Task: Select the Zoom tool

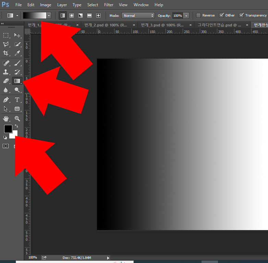Action: (x=17, y=119)
